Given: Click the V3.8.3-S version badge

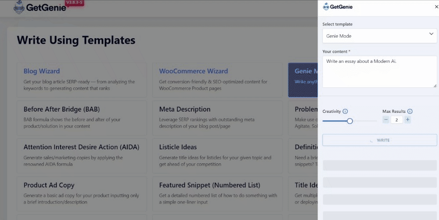Looking at the screenshot, I should 75,3.
